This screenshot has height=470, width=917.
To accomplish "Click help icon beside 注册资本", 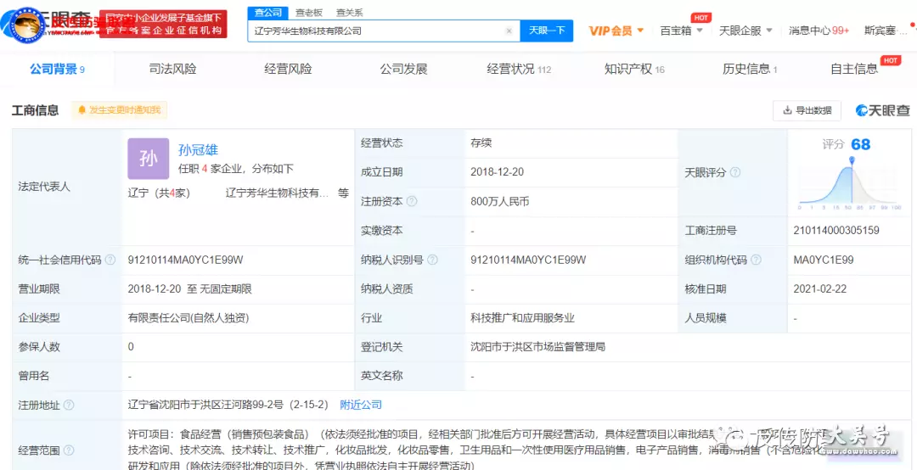I will [412, 202].
